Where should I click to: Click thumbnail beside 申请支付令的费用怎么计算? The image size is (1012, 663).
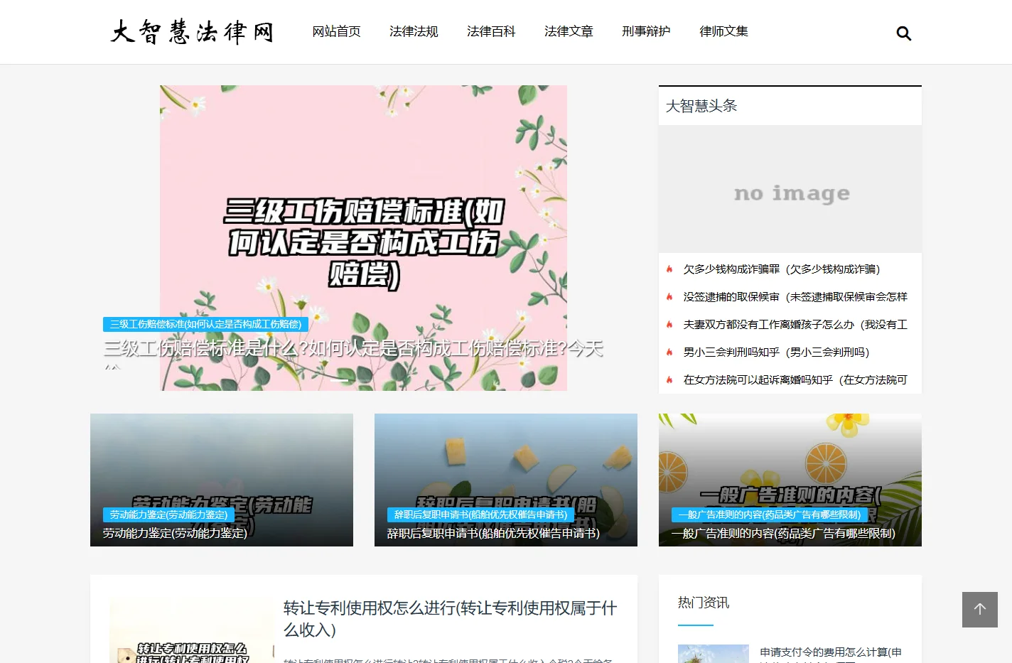[x=714, y=654]
